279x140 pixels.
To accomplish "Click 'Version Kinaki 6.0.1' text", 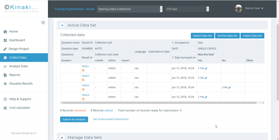I will [x=24, y=133].
